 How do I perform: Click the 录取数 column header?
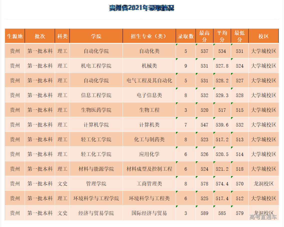coord(186,36)
